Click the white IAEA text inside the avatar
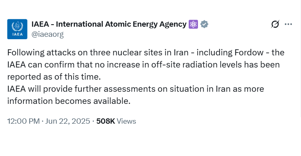The image size is (301, 156). pyautogui.click(x=17, y=34)
